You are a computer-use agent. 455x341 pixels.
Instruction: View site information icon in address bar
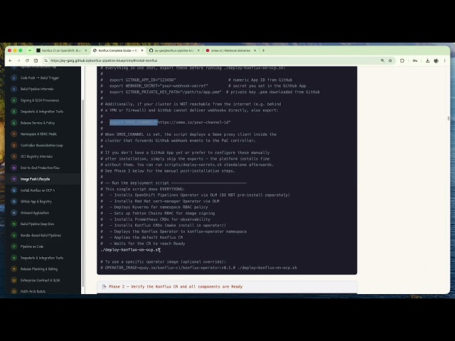pyautogui.click(x=45, y=60)
